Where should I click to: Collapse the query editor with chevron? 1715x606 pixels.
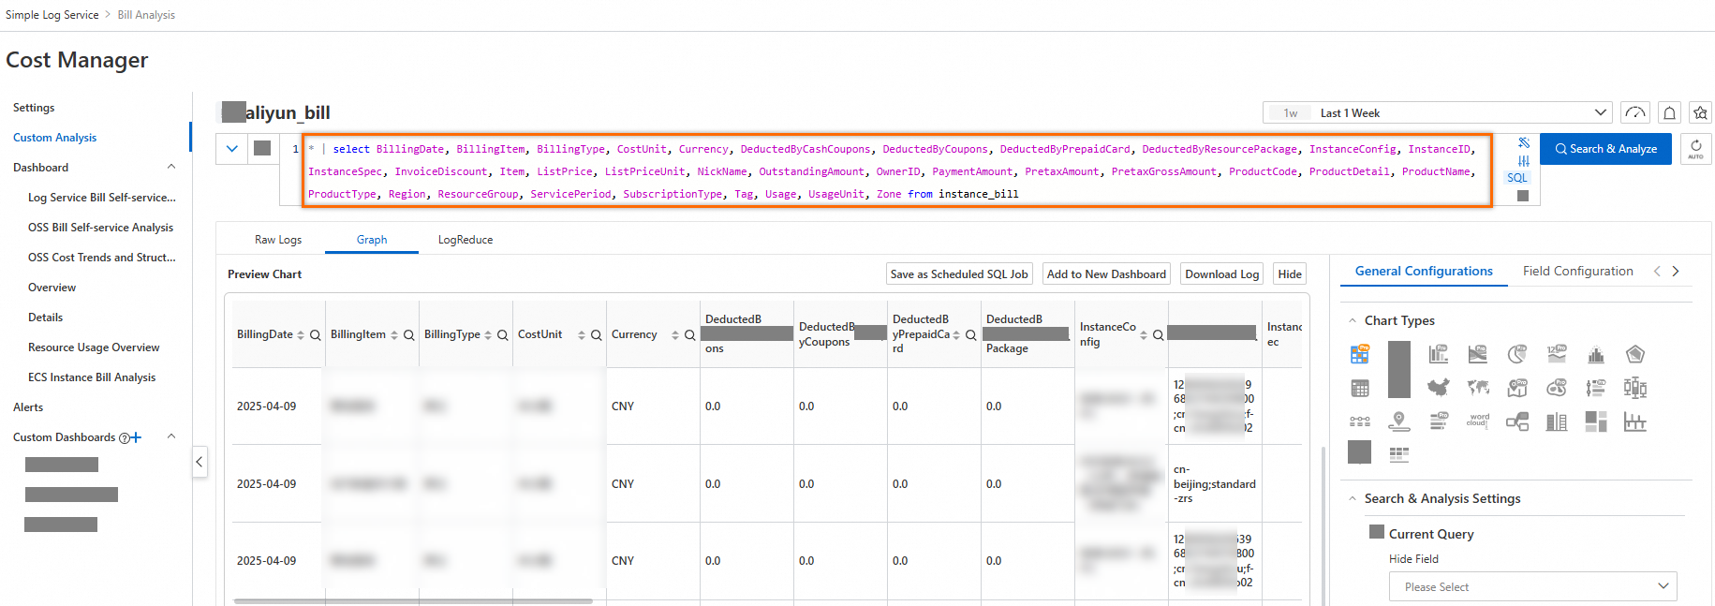(x=232, y=149)
